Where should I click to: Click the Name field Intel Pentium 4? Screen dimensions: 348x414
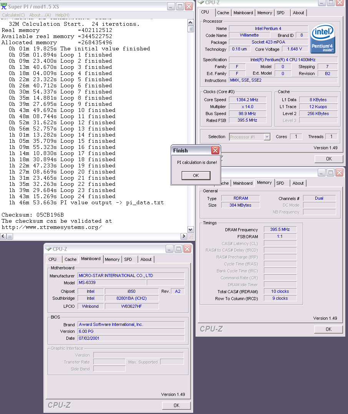point(268,28)
